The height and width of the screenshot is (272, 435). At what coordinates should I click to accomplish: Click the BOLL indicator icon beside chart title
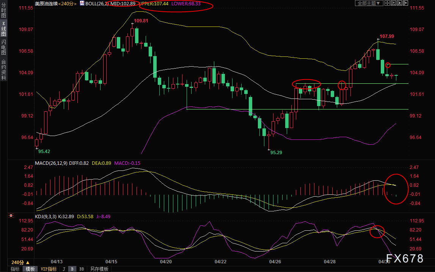pos(82,3)
